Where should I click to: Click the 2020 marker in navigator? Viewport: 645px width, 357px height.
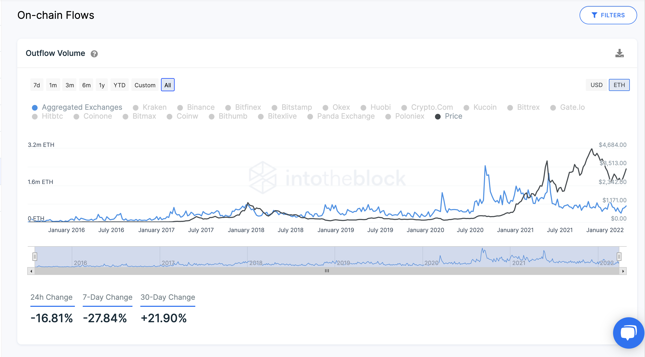[x=431, y=263]
